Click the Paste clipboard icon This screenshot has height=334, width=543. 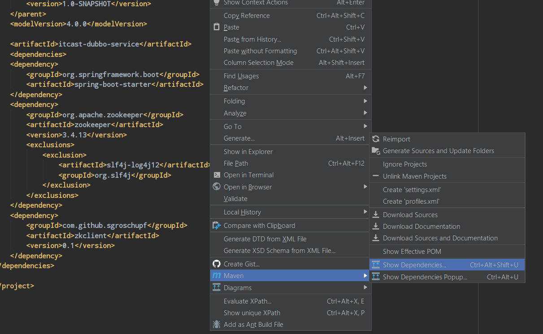pyautogui.click(x=217, y=27)
